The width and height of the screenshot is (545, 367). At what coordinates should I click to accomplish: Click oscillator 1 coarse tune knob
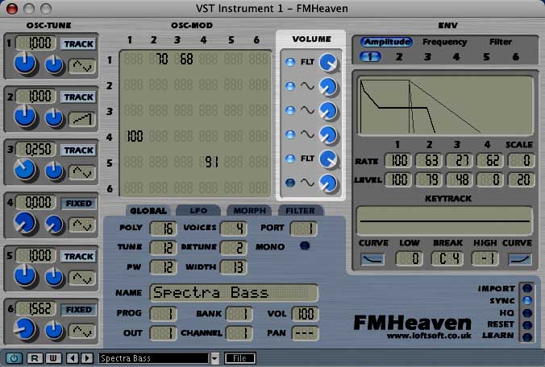click(25, 63)
